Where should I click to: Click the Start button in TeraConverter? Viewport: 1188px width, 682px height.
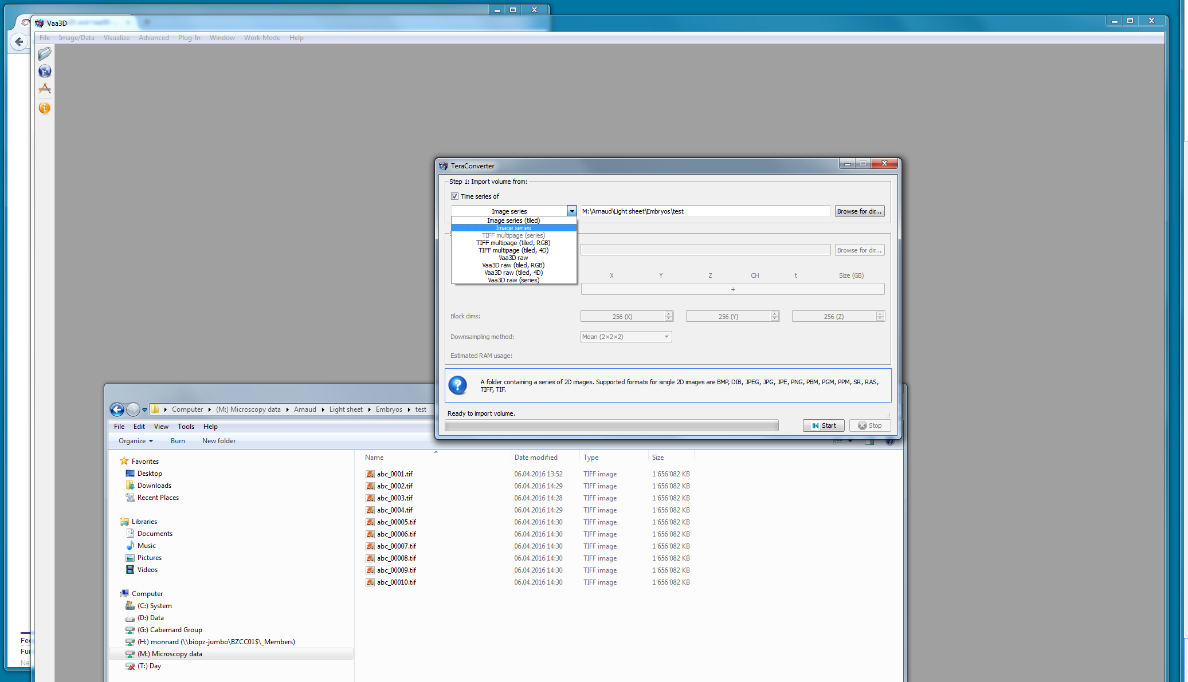point(824,425)
